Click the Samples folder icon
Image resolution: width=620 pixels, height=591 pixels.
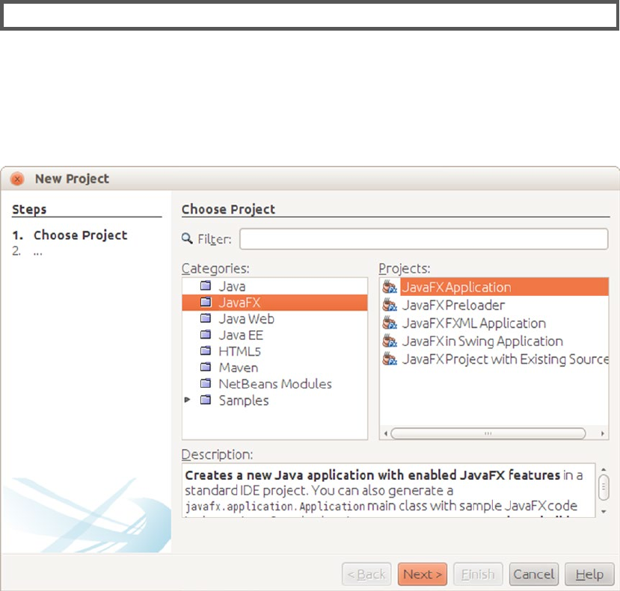click(x=206, y=400)
